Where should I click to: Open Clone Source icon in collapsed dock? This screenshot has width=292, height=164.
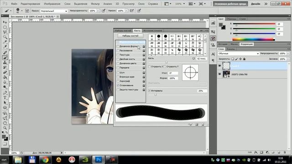pos(213,45)
